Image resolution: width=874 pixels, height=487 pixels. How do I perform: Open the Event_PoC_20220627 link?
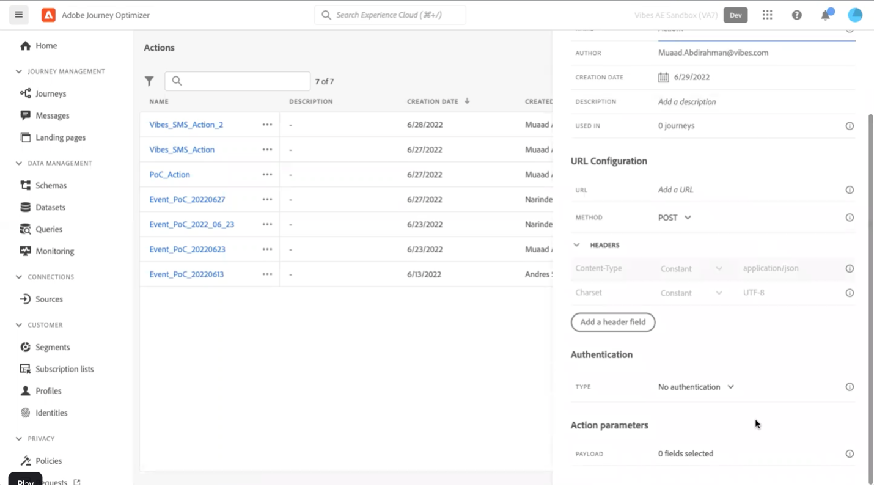pos(187,199)
